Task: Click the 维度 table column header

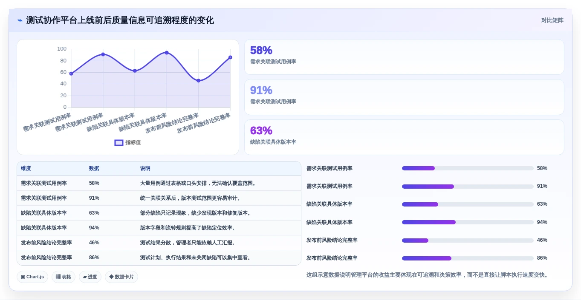Action: [26, 168]
